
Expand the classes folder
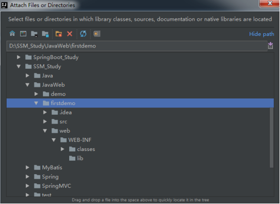click(62, 149)
